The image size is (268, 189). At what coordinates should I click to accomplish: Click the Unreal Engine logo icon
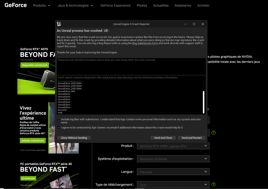[x=59, y=24]
